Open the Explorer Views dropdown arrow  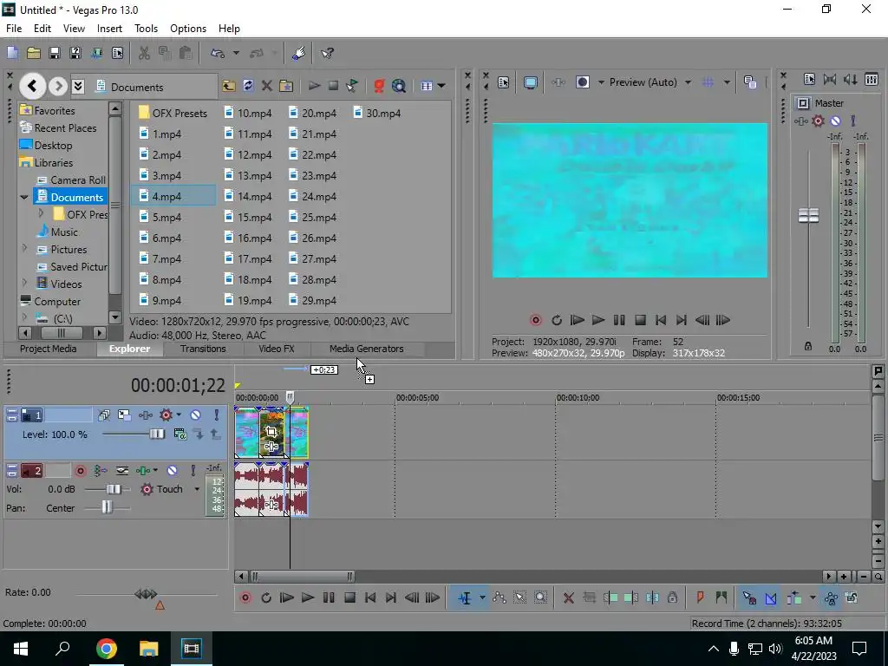click(441, 86)
